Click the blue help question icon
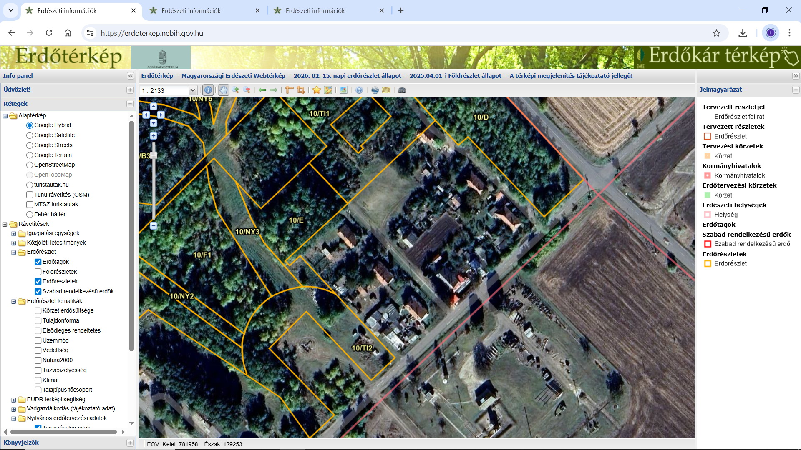The height and width of the screenshot is (450, 801). pyautogui.click(x=359, y=90)
